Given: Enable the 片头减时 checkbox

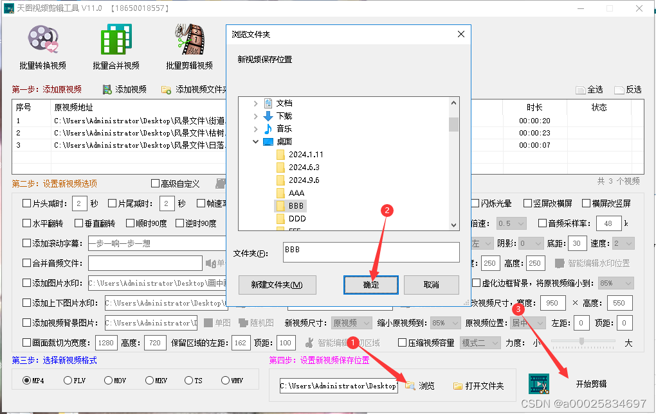Looking at the screenshot, I should [26, 203].
